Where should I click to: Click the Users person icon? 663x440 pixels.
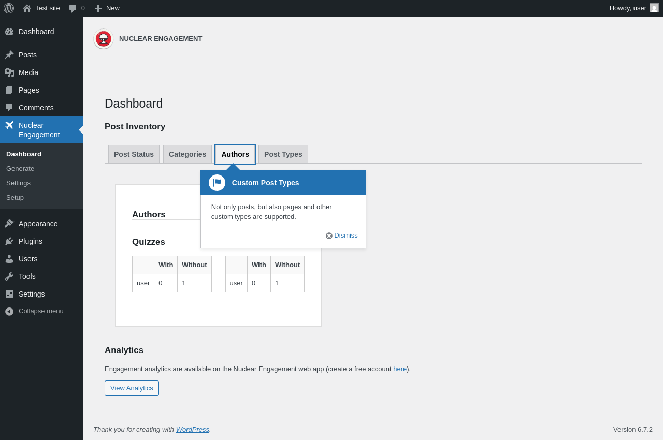point(9,259)
